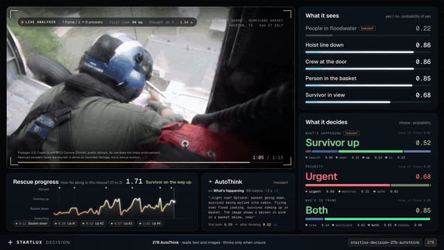Click the THOUGHT tag beside What's Happening
Screen dimensions: 444x250
click(352, 133)
